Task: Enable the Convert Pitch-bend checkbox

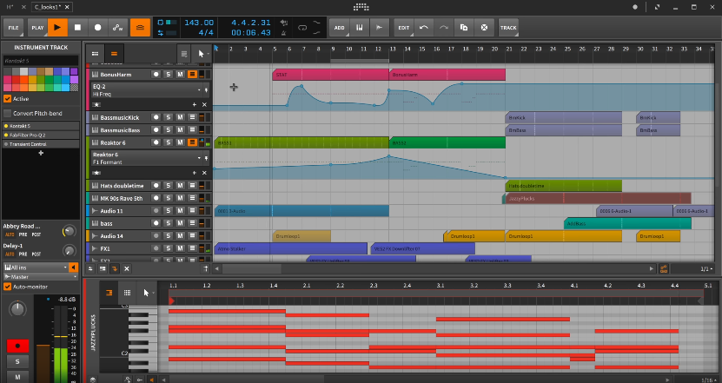Action: (7, 113)
